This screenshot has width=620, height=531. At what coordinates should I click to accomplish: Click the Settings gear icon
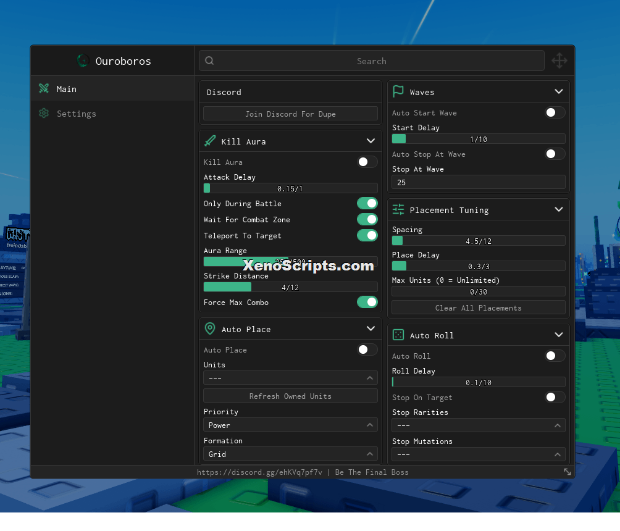[x=44, y=114]
